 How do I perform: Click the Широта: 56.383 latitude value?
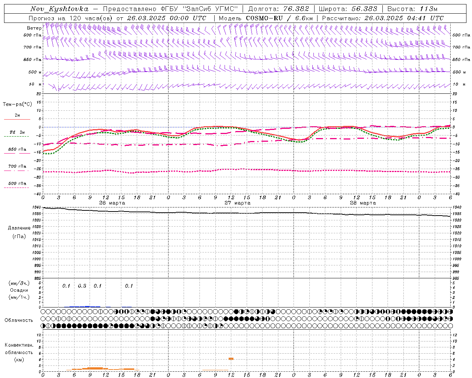(348, 9)
